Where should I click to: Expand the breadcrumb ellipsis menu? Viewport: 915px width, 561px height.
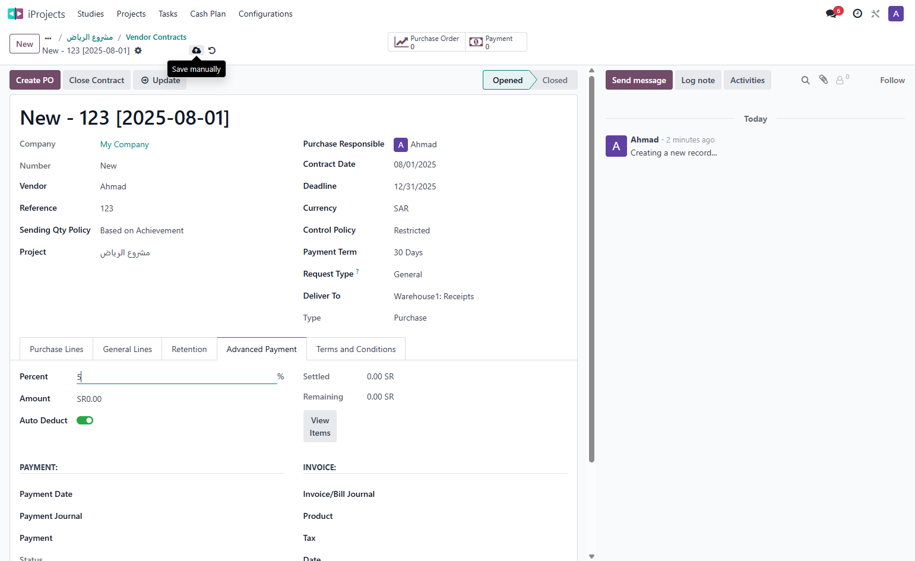pyautogui.click(x=48, y=37)
